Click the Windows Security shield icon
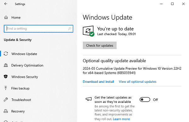The width and height of the screenshot is (189, 122). point(6,77)
